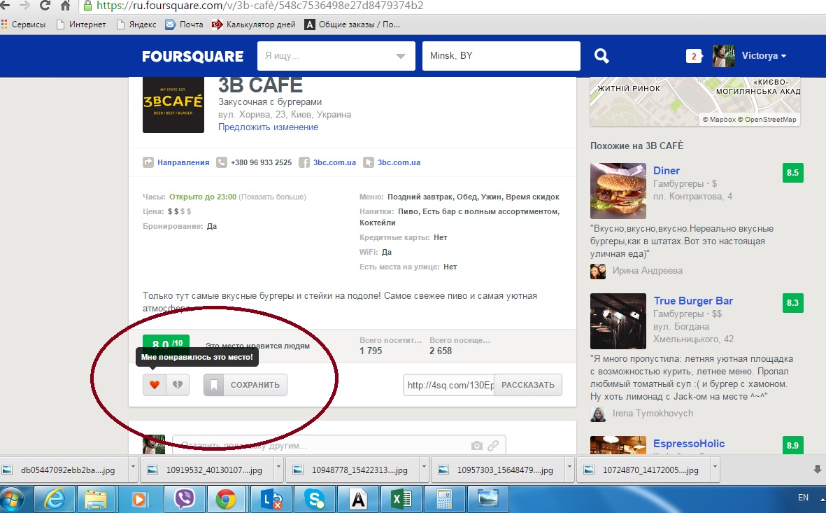Click Предложить изменение link

click(x=268, y=127)
